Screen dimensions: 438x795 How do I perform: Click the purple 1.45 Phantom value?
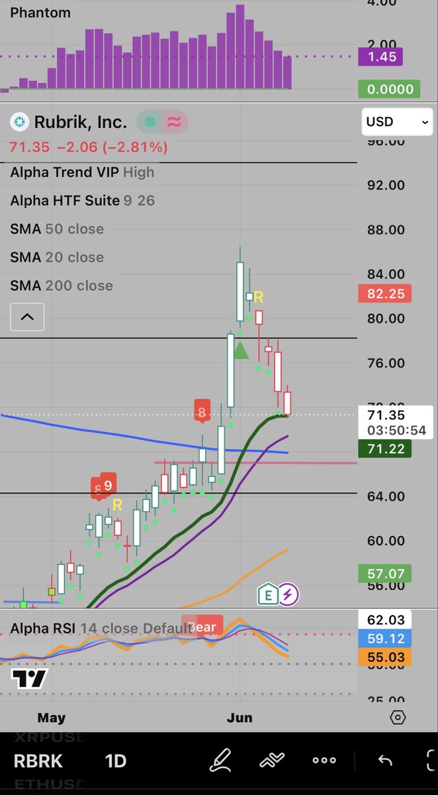coord(380,56)
